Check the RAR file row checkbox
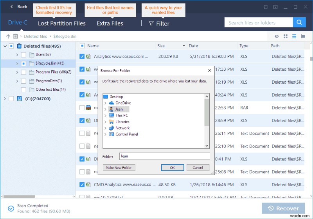This screenshot has width=313, height=219. coord(82,108)
